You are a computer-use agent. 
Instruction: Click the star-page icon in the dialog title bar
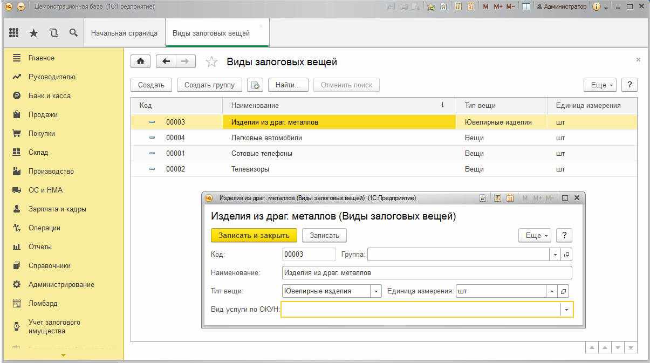click(x=483, y=198)
